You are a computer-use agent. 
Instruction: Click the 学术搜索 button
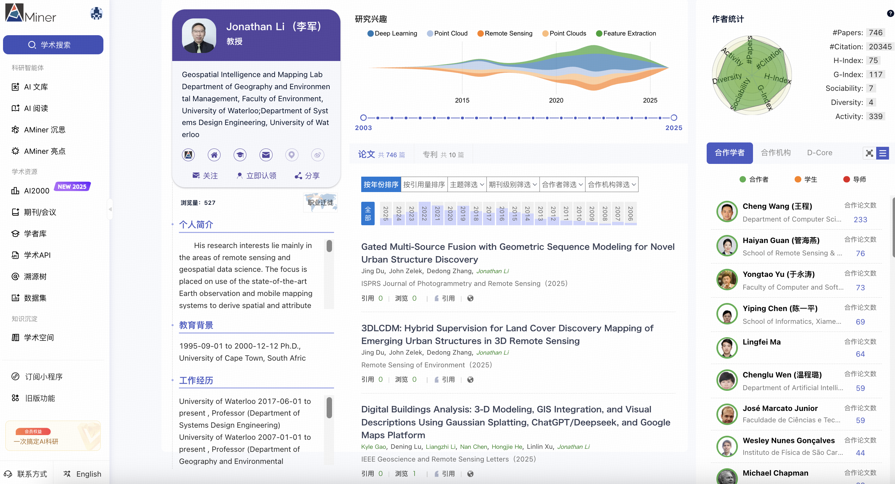[53, 45]
